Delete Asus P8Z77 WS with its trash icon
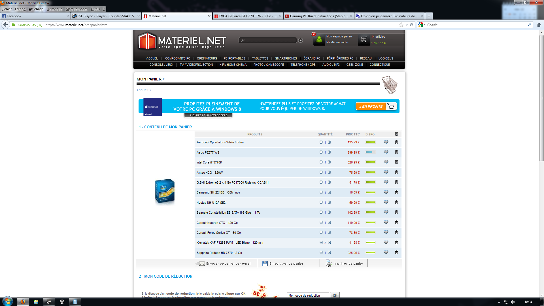The image size is (544, 306). 396,152
